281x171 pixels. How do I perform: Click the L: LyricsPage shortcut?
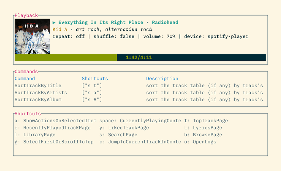[203, 128]
